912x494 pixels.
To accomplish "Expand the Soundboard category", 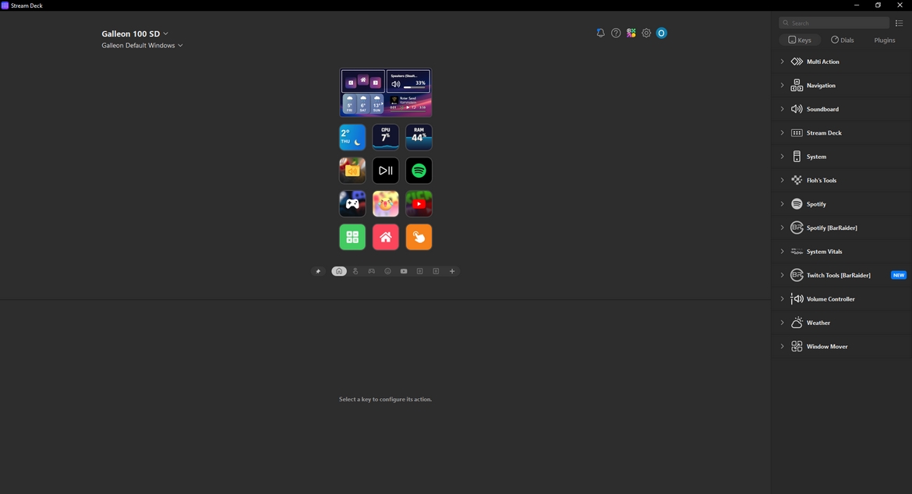I will pyautogui.click(x=782, y=109).
